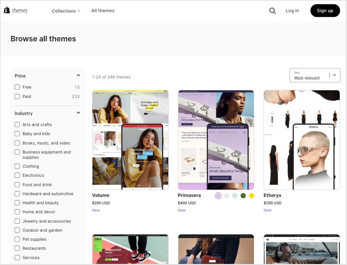Viewport: 347px width, 265px height.
Task: Select the Electronics industry checkbox
Action: [x=17, y=175]
